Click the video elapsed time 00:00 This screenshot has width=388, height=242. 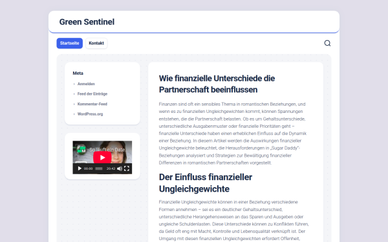[x=88, y=168]
